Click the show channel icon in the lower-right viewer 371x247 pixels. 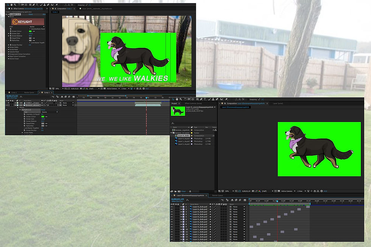[259, 191]
